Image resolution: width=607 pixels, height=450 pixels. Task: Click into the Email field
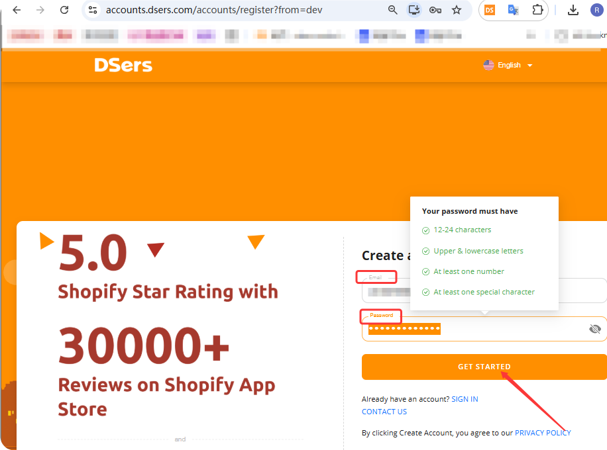tap(484, 291)
